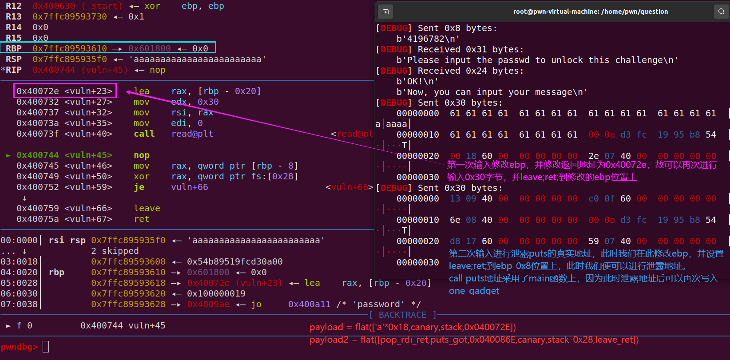Click the '2 skipped' stack line
Viewport: 730px width, 360px height.
pos(115,251)
